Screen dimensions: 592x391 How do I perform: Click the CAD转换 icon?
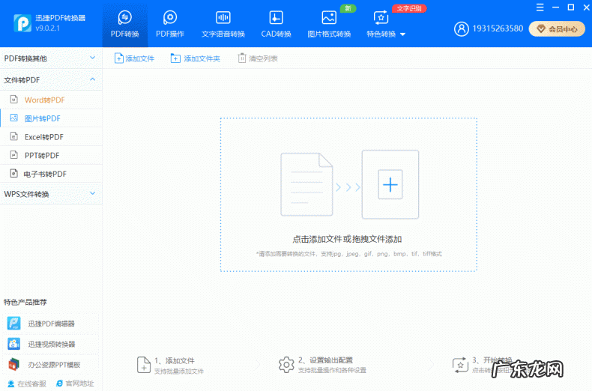[x=276, y=17]
